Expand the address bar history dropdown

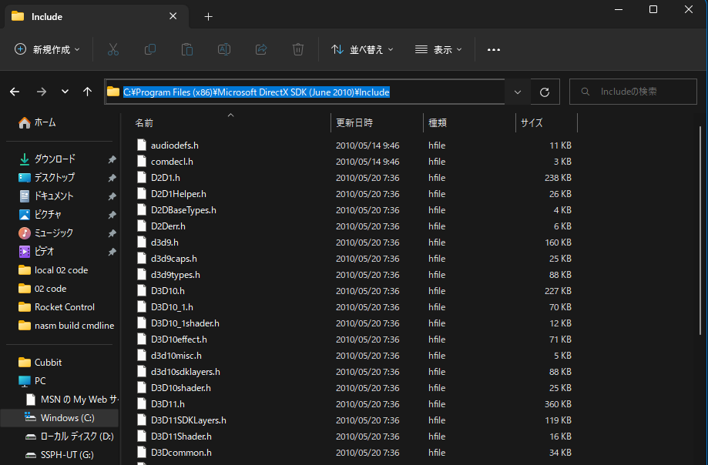tap(518, 92)
